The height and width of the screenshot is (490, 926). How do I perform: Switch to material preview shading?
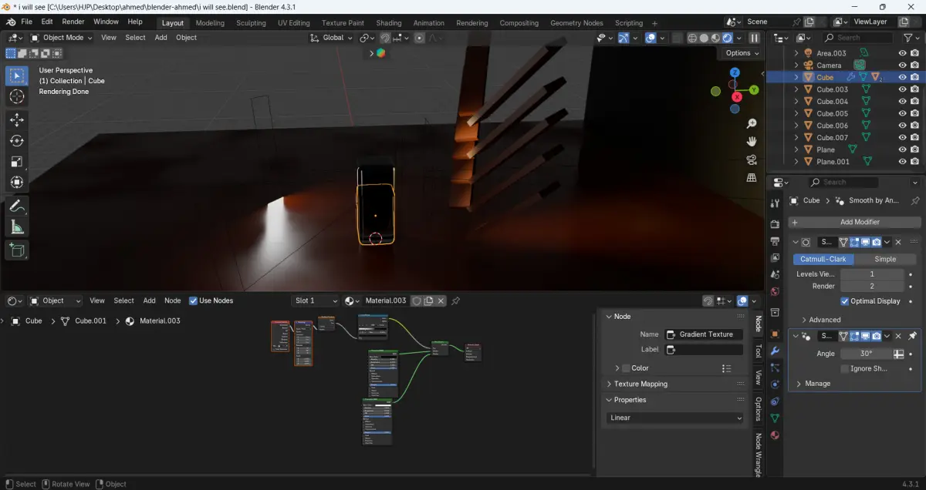pos(715,38)
